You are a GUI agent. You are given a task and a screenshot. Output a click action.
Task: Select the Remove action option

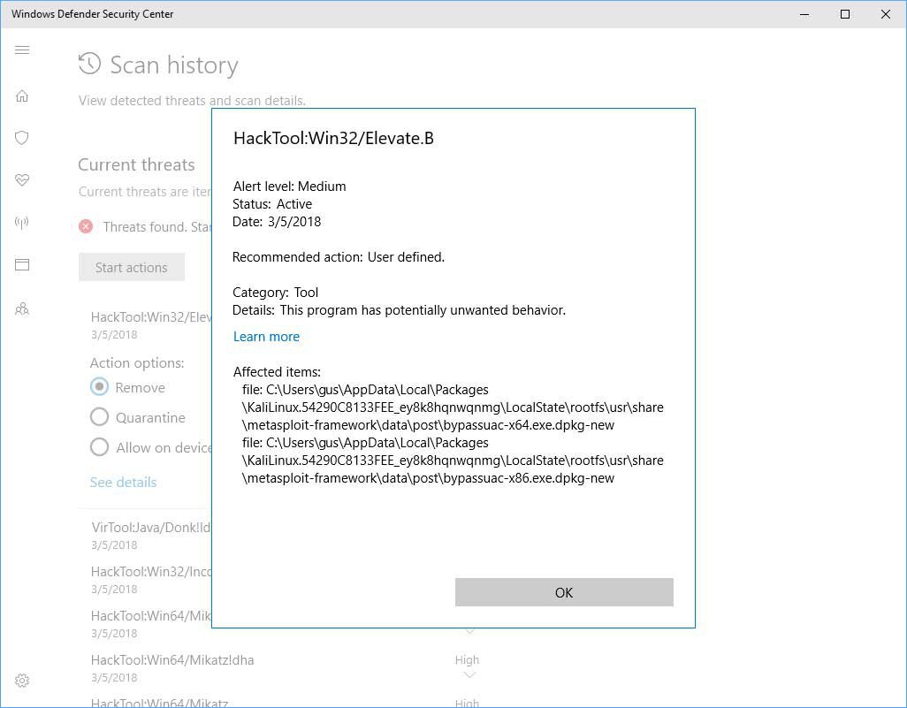tap(100, 386)
